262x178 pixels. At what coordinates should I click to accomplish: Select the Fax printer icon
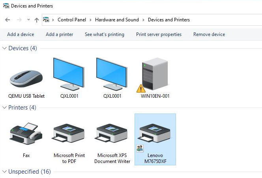pyautogui.click(x=26, y=134)
